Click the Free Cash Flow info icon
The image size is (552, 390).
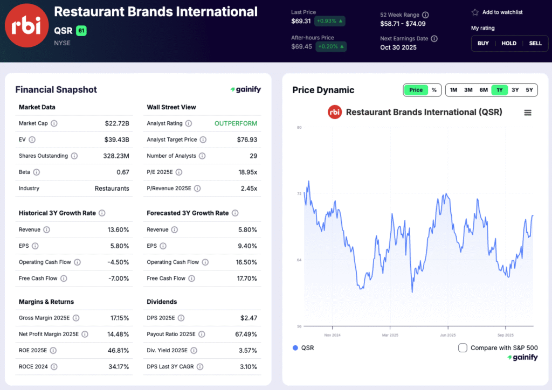[x=63, y=278]
